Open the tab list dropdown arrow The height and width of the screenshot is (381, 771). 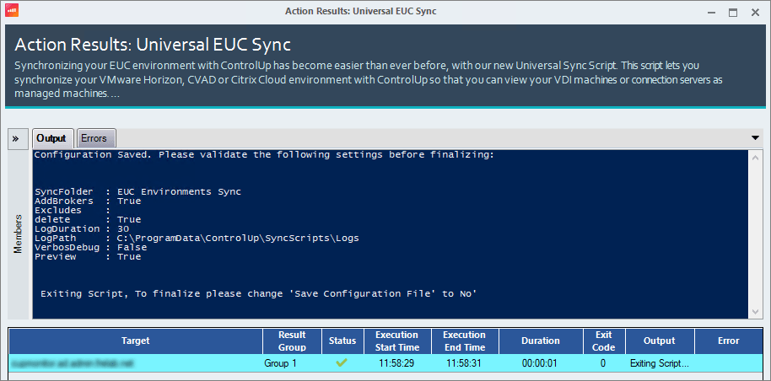[755, 138]
